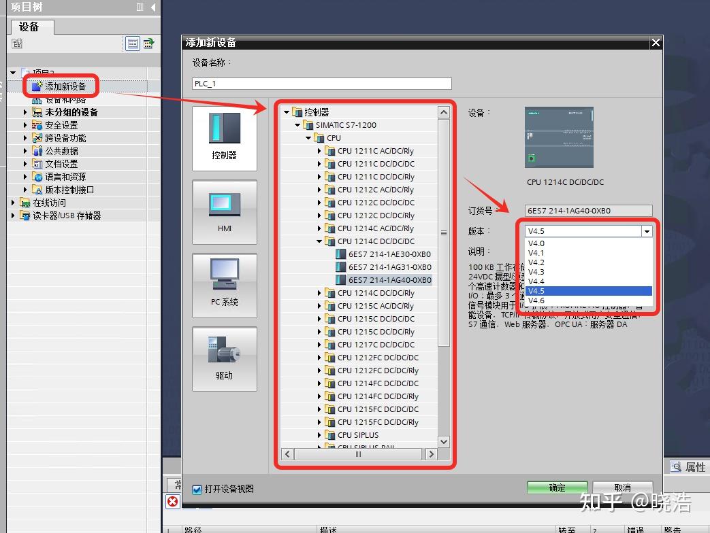710x533 pixels.
Task: Select the 驱动 (Drives) category button
Action: (224, 358)
